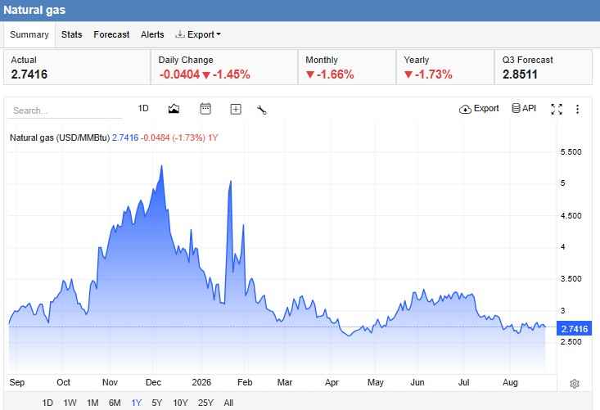Select the All time range
Viewport: 600px width, 410px height.
click(x=228, y=403)
